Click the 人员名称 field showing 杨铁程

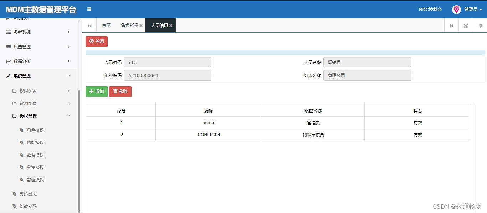click(367, 62)
